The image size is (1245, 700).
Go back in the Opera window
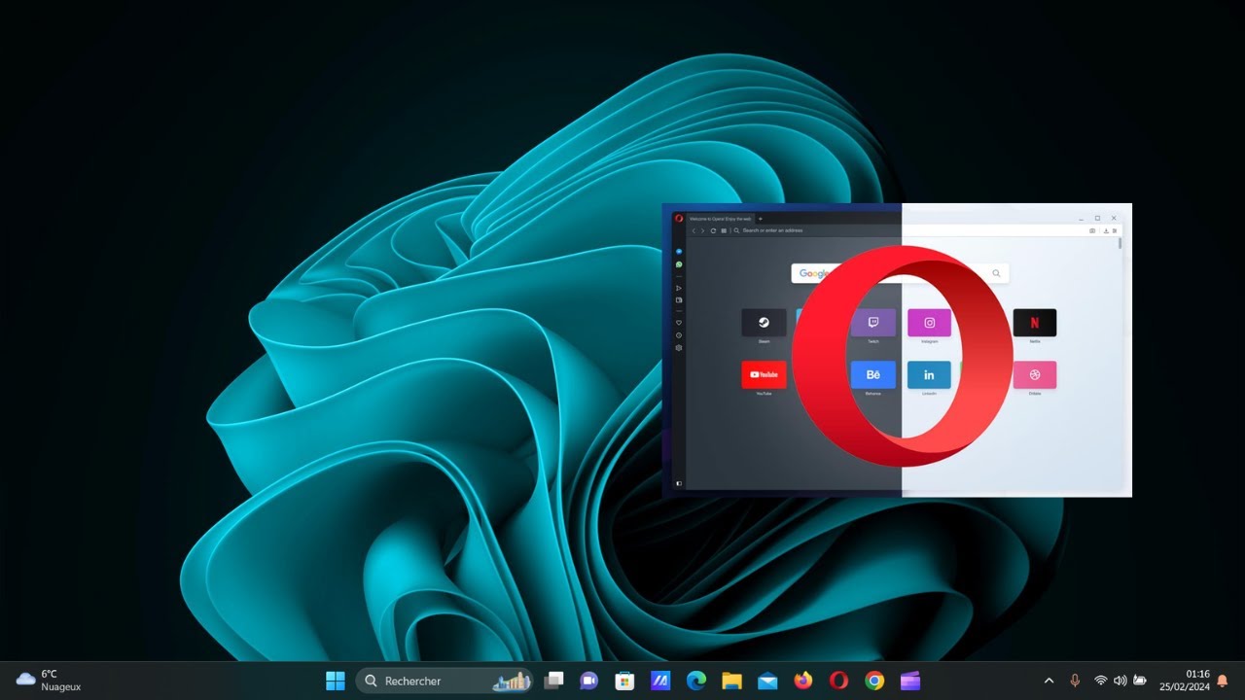coord(694,230)
